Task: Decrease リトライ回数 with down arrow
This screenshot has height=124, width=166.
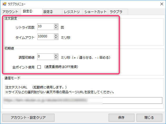Action: pos(56,28)
